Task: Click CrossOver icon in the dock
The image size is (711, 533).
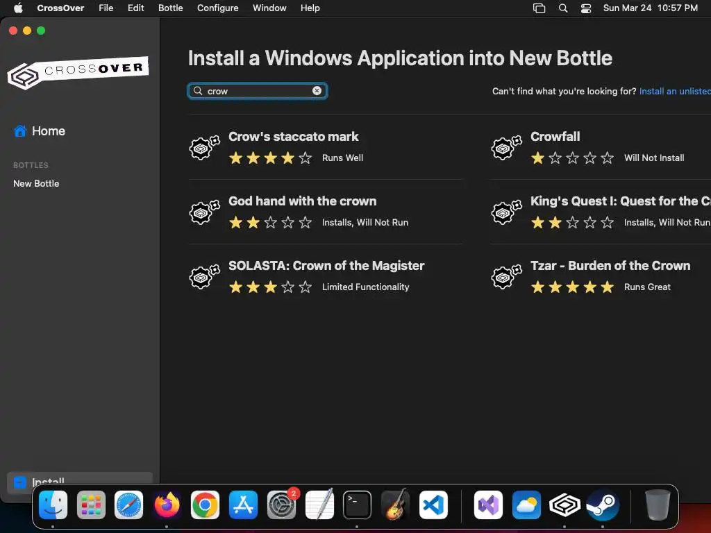Action: coord(564,505)
